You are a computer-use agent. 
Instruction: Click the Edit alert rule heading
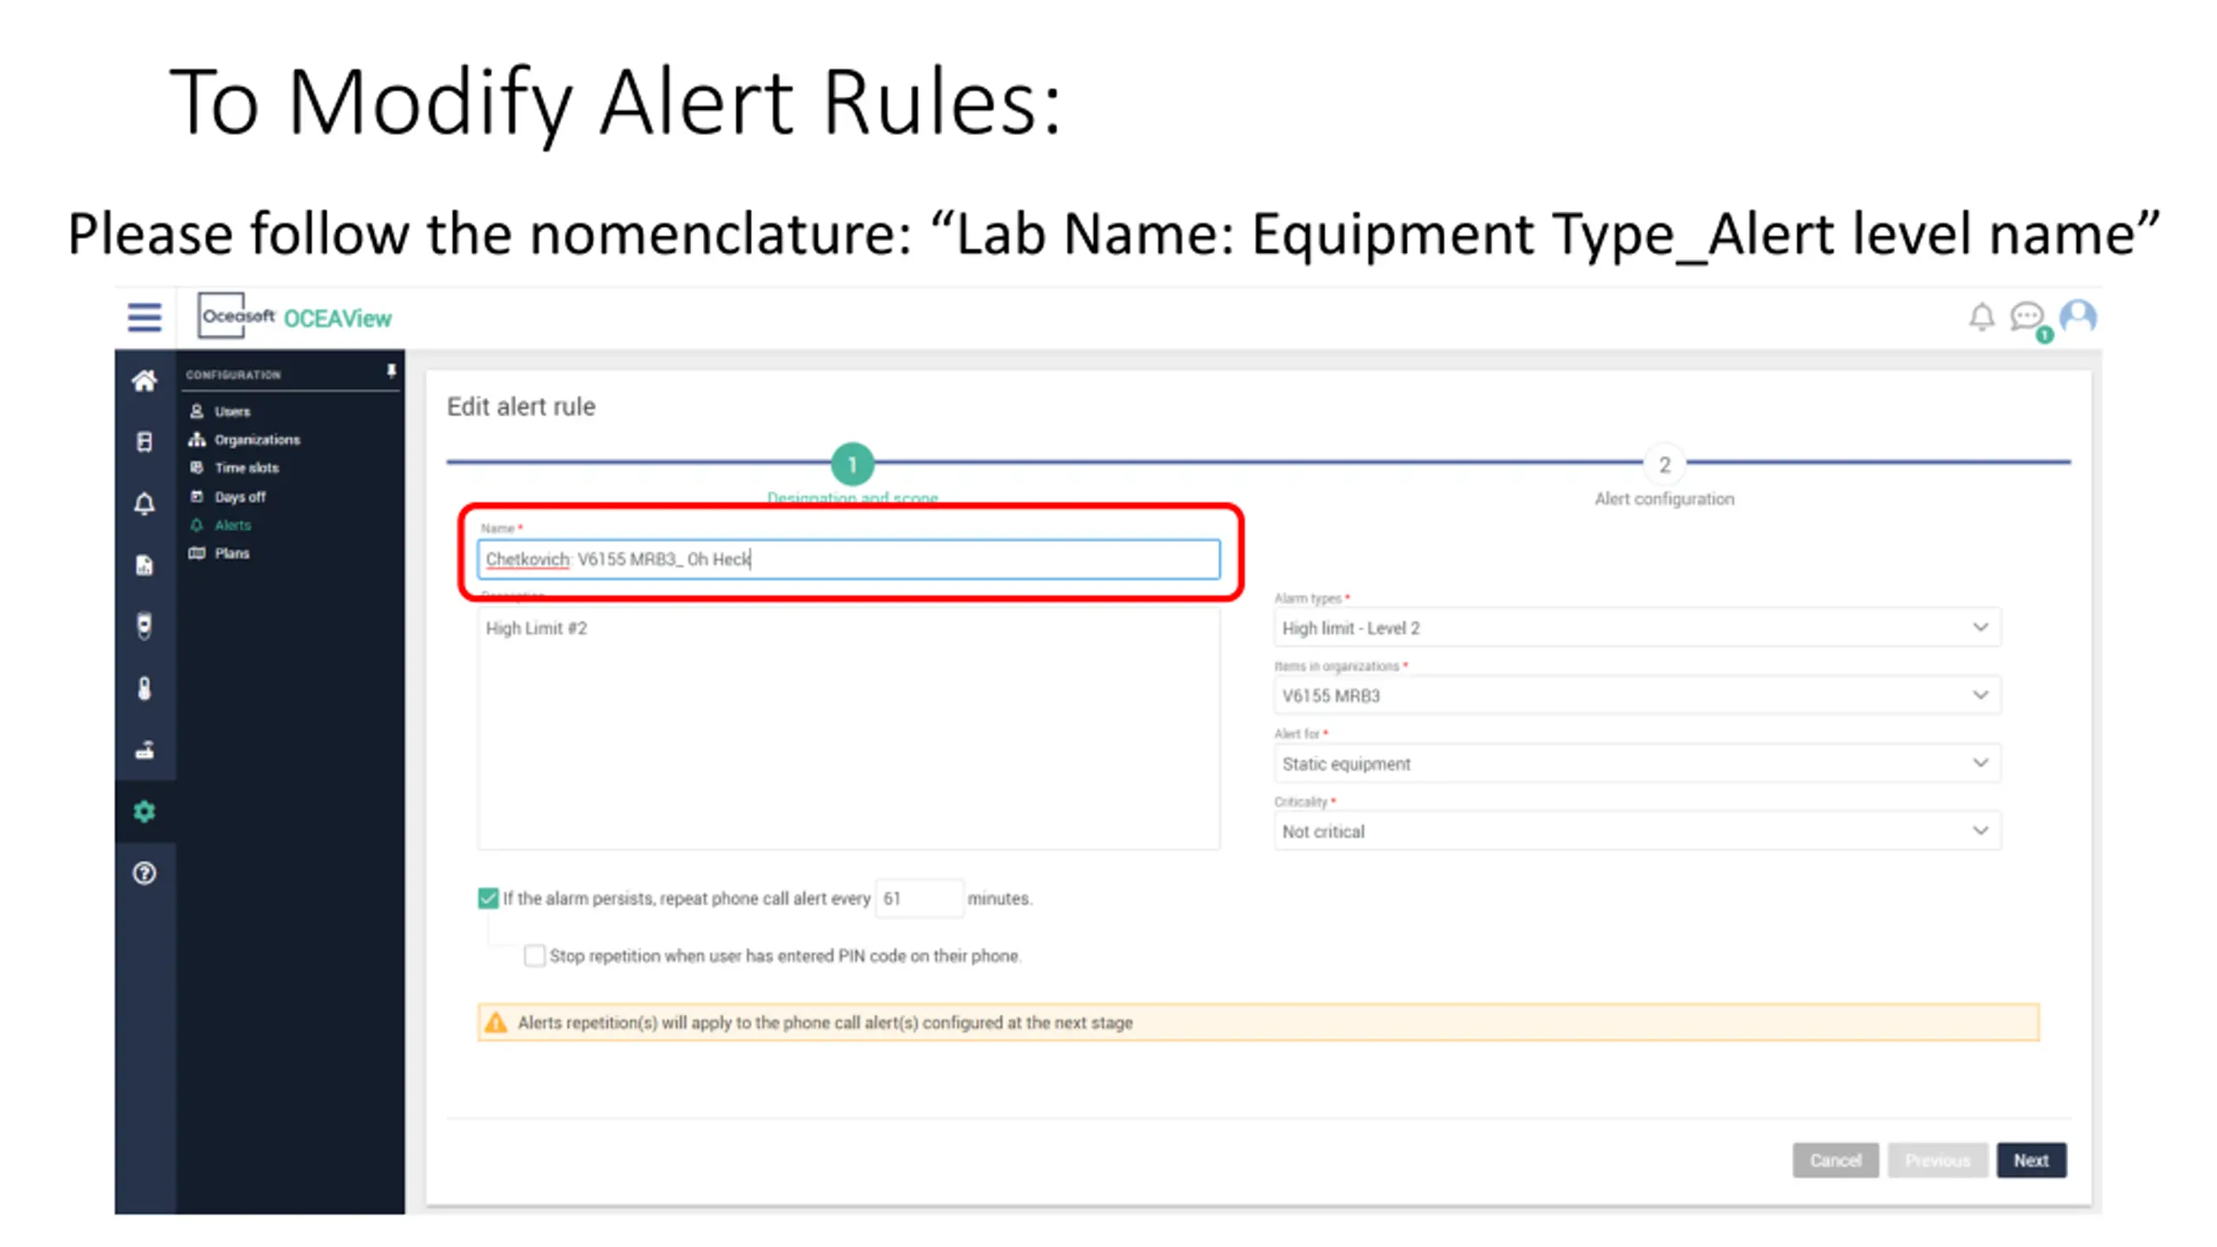(x=521, y=407)
